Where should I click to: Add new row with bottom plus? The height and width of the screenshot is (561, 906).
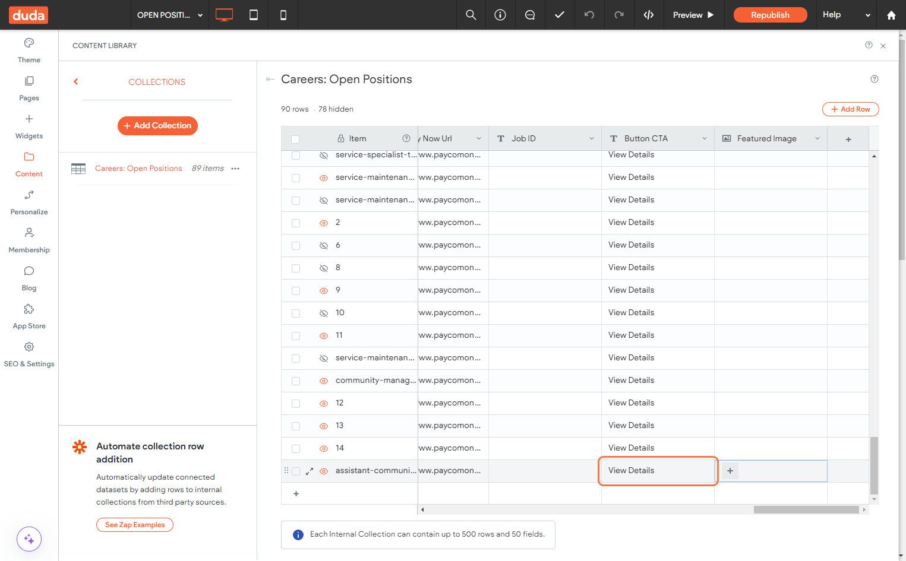point(296,494)
